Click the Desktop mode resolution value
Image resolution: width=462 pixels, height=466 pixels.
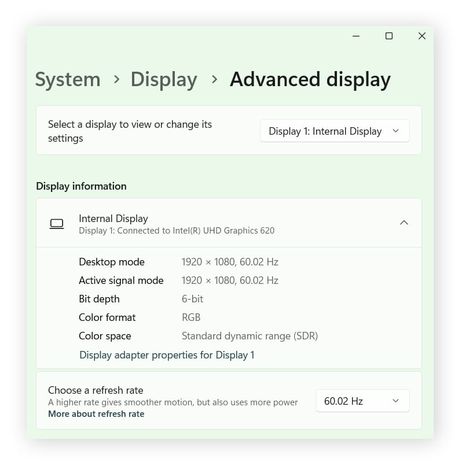click(230, 262)
